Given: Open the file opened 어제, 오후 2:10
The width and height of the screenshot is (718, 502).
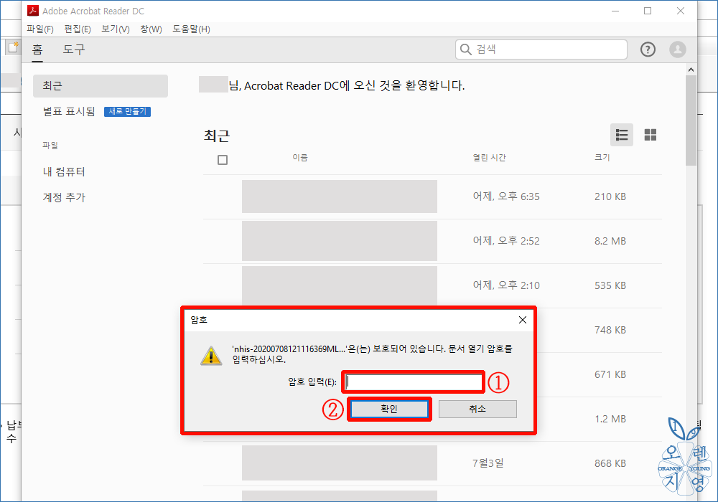Looking at the screenshot, I should [432, 285].
